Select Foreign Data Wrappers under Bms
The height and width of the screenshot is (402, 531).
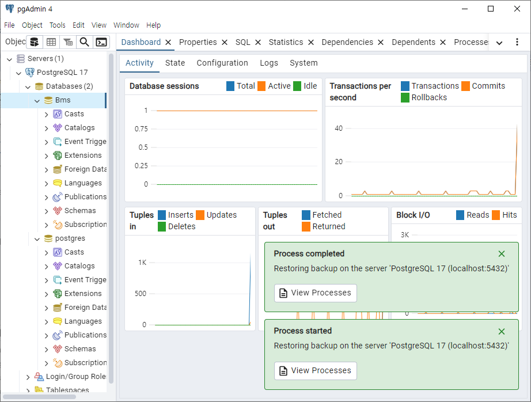point(85,169)
